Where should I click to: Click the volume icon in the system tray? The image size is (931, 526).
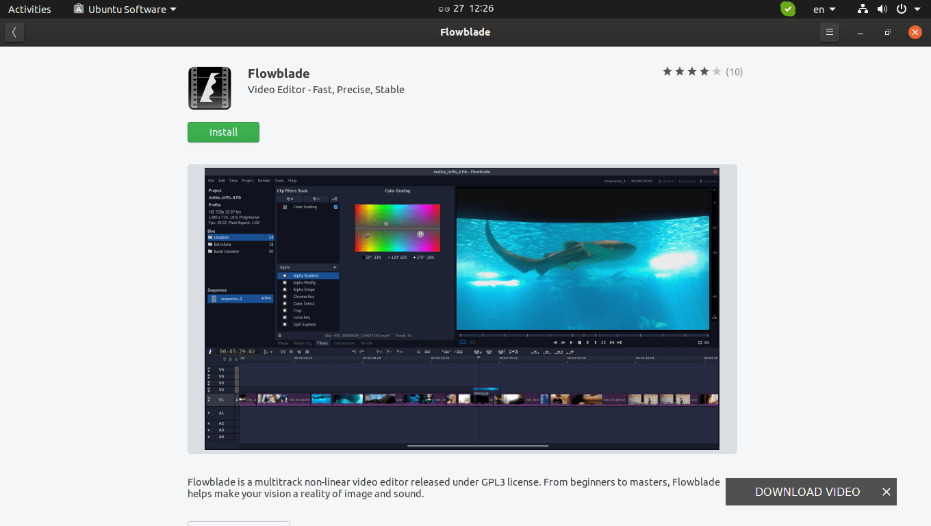(x=882, y=9)
